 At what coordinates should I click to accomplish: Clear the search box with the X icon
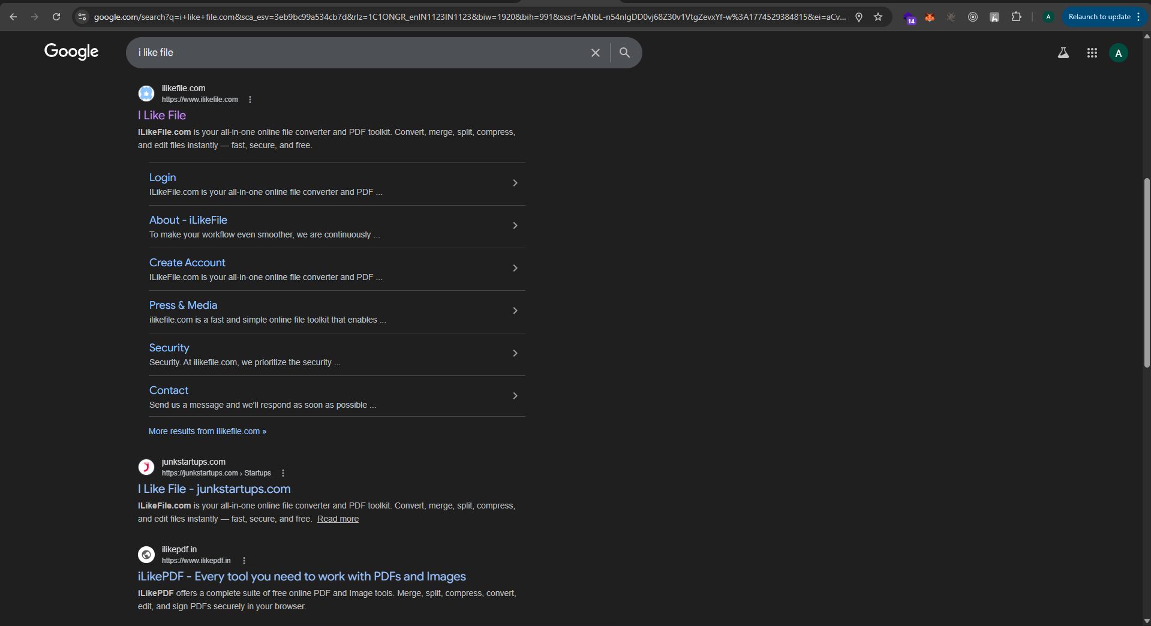pyautogui.click(x=595, y=53)
